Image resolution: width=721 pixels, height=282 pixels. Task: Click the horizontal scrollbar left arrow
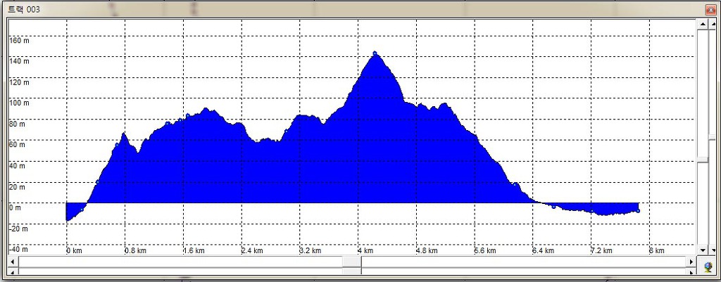click(13, 262)
